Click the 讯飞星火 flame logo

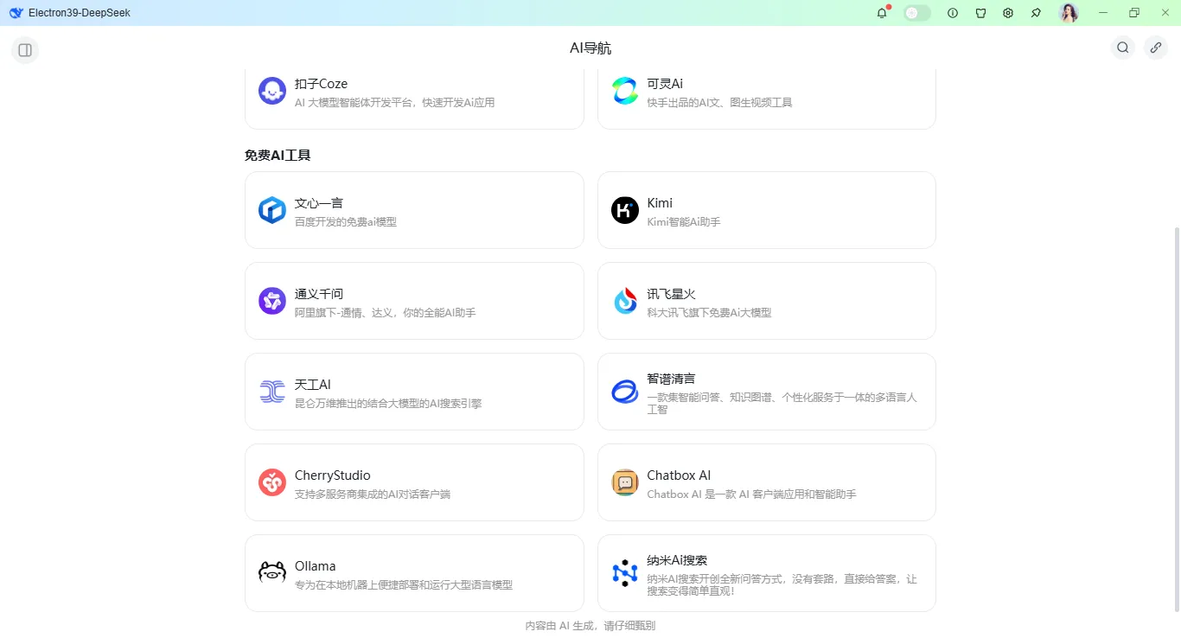[624, 301]
